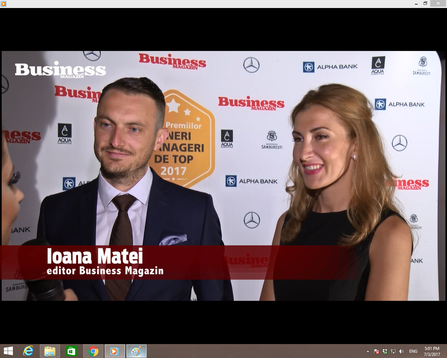Launch Internet Explorer from the taskbar
The height and width of the screenshot is (358, 447).
tap(28, 351)
